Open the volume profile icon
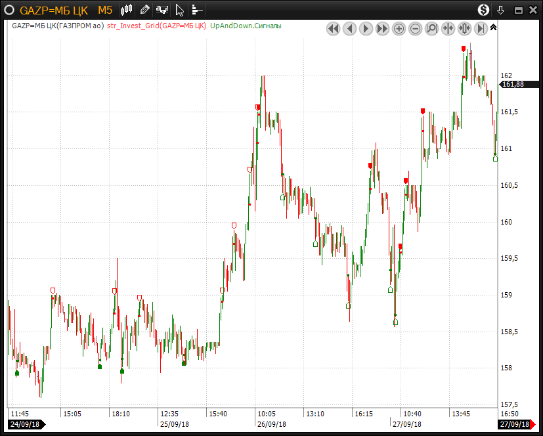543x436 pixels. [x=197, y=10]
